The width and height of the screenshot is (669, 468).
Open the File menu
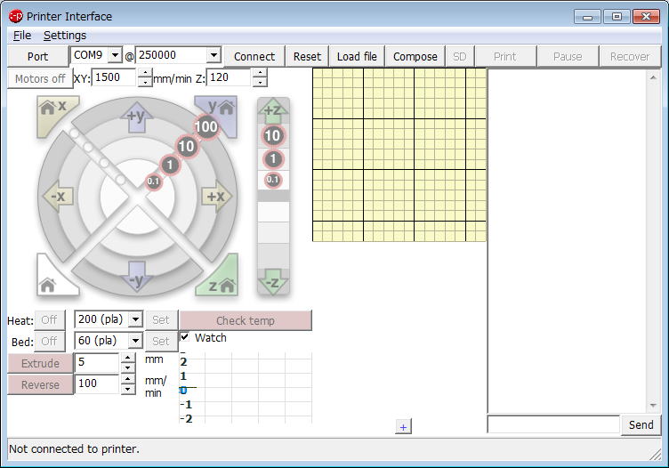(22, 36)
